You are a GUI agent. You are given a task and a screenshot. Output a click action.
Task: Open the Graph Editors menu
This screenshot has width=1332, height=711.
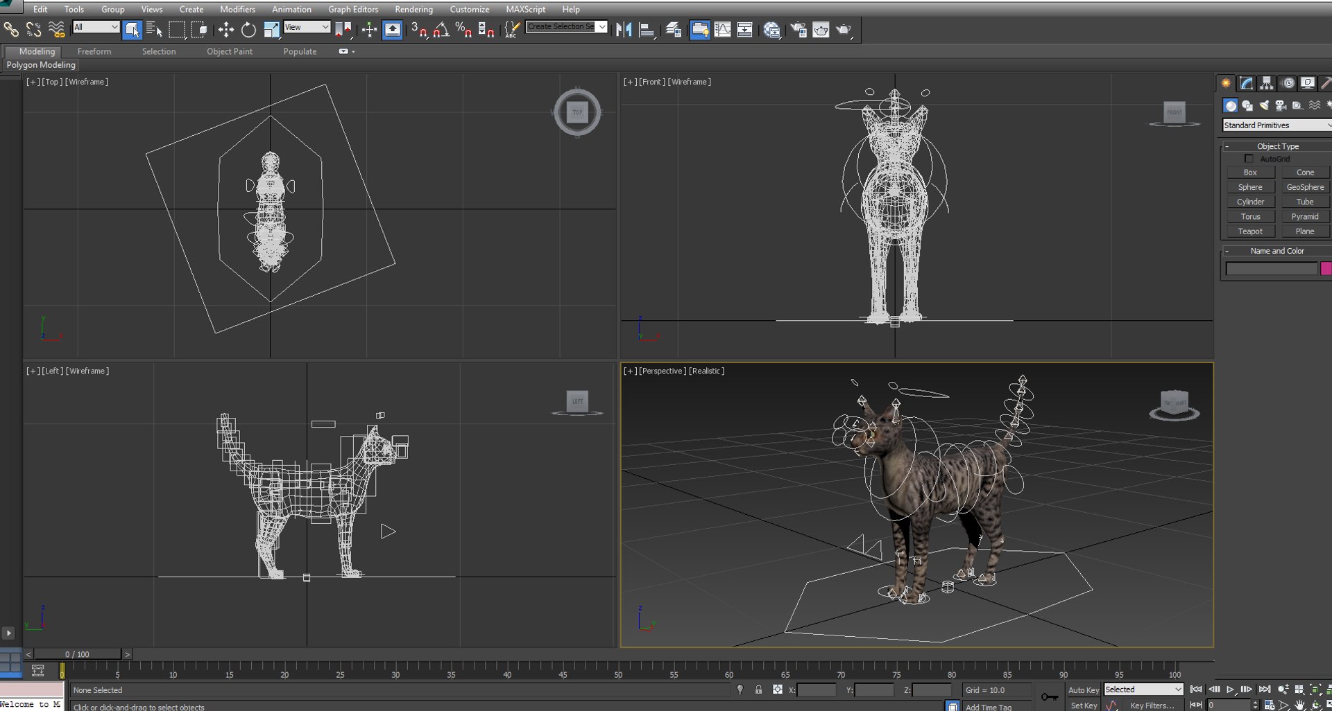coord(353,9)
